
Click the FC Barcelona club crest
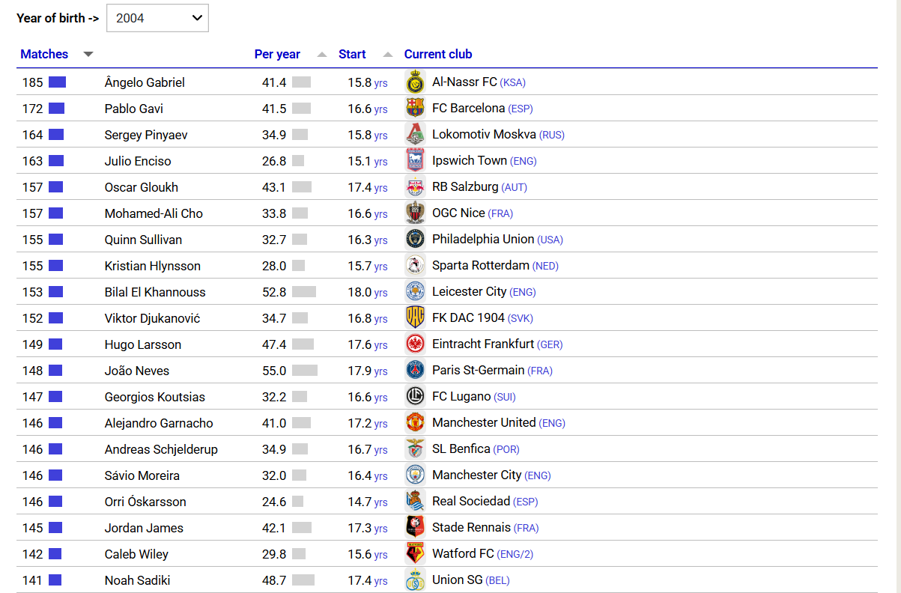(415, 109)
